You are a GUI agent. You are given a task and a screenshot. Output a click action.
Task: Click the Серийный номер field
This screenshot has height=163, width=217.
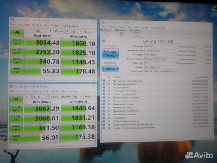tap(159, 50)
